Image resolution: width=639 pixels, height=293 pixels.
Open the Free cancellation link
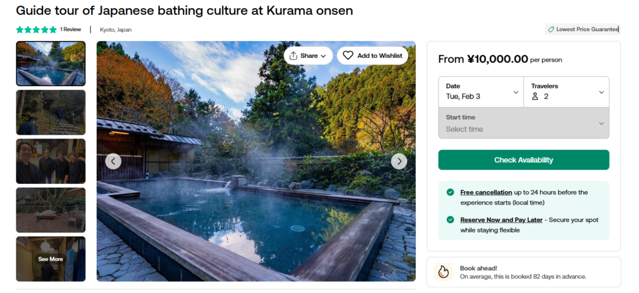[x=486, y=193]
